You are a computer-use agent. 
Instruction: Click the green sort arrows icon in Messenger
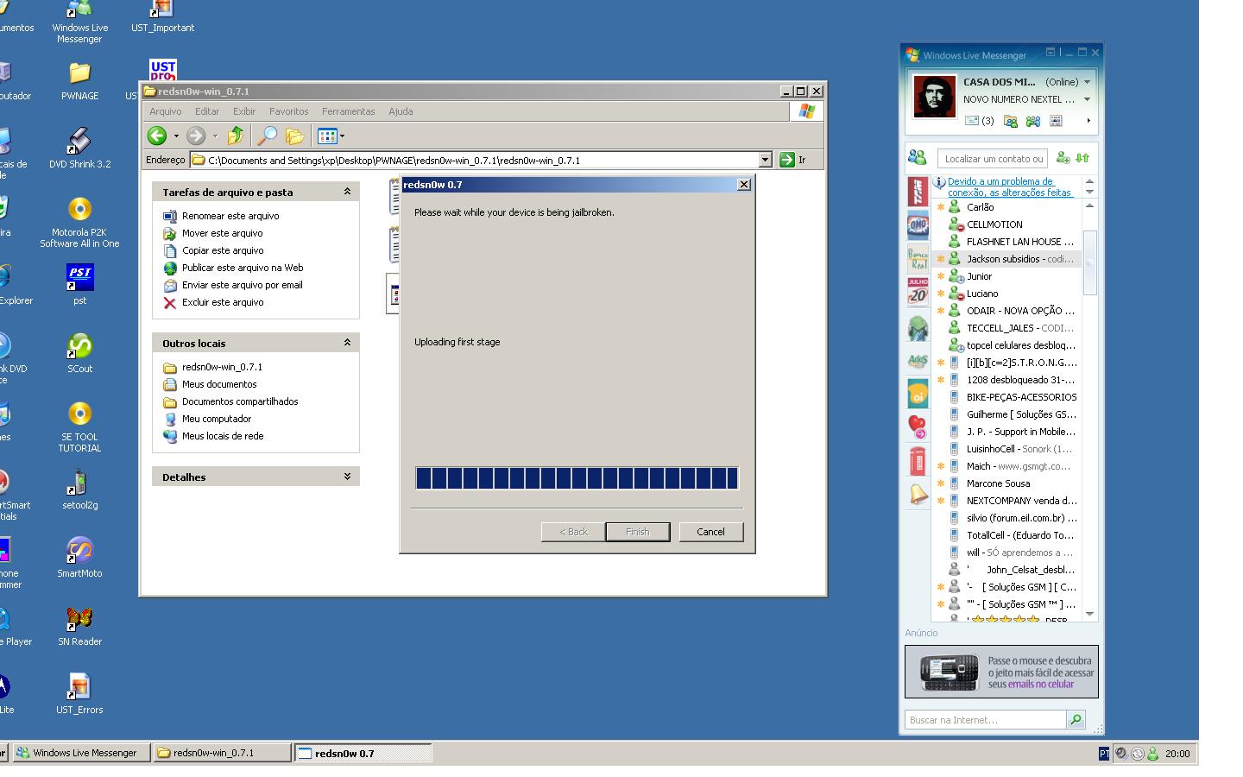point(1082,158)
